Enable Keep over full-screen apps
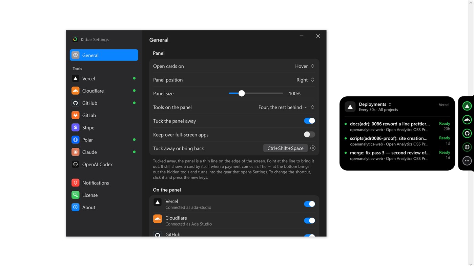This screenshot has height=266, width=474. pyautogui.click(x=309, y=135)
